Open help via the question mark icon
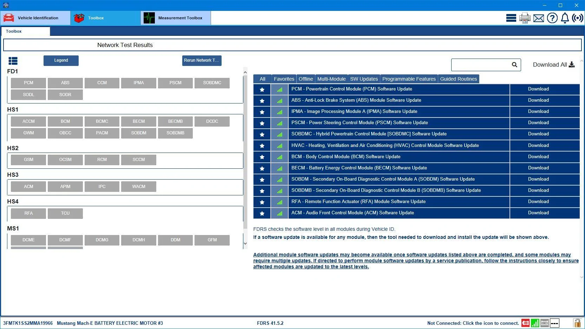585x329 pixels. pos(552,18)
